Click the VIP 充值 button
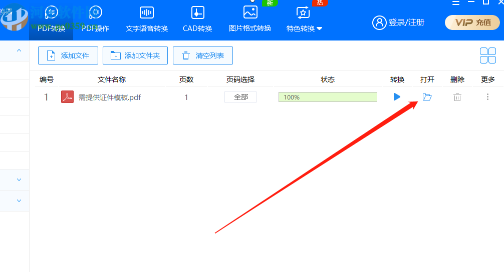 coord(472,22)
